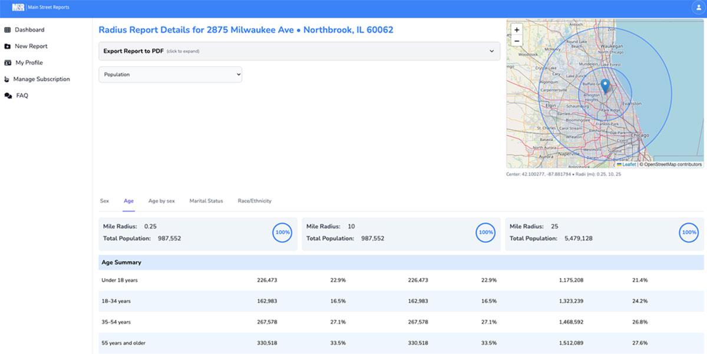
Task: Open the Population category dropdown
Action: [x=170, y=74]
